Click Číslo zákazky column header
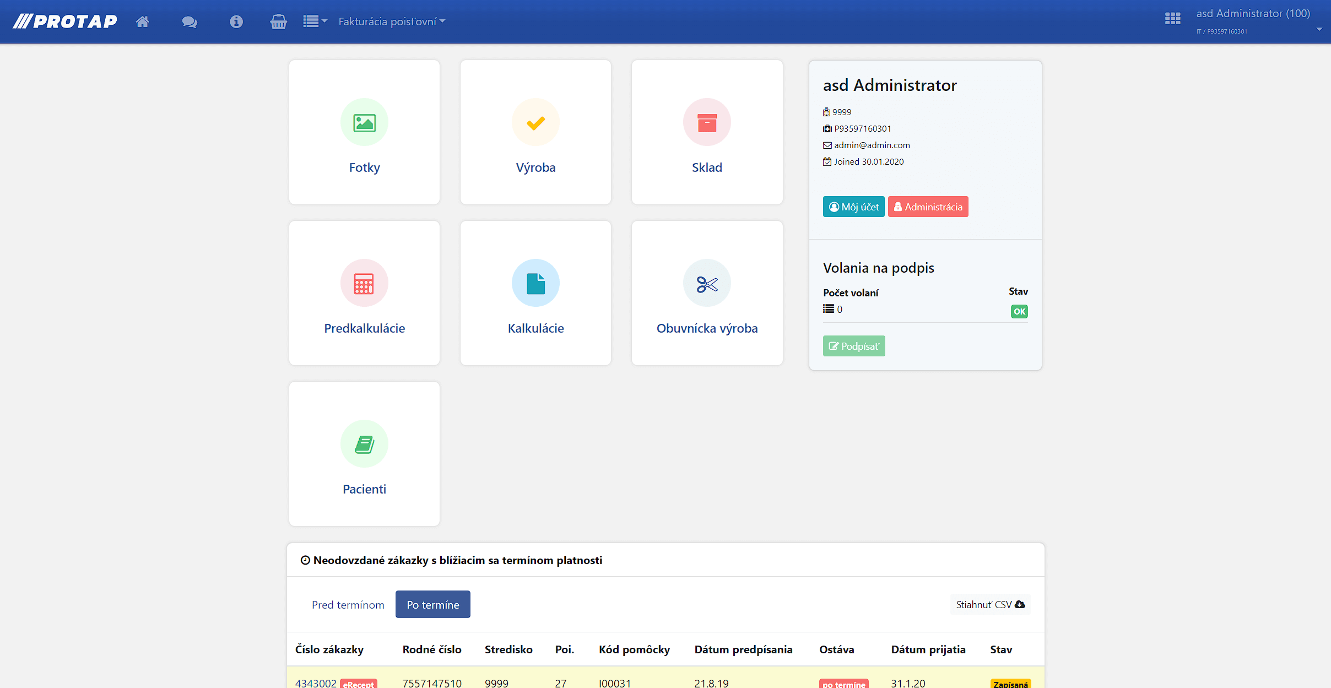 (329, 649)
